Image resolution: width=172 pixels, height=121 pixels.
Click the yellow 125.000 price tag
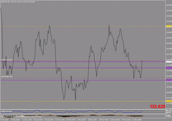coord(169,26)
